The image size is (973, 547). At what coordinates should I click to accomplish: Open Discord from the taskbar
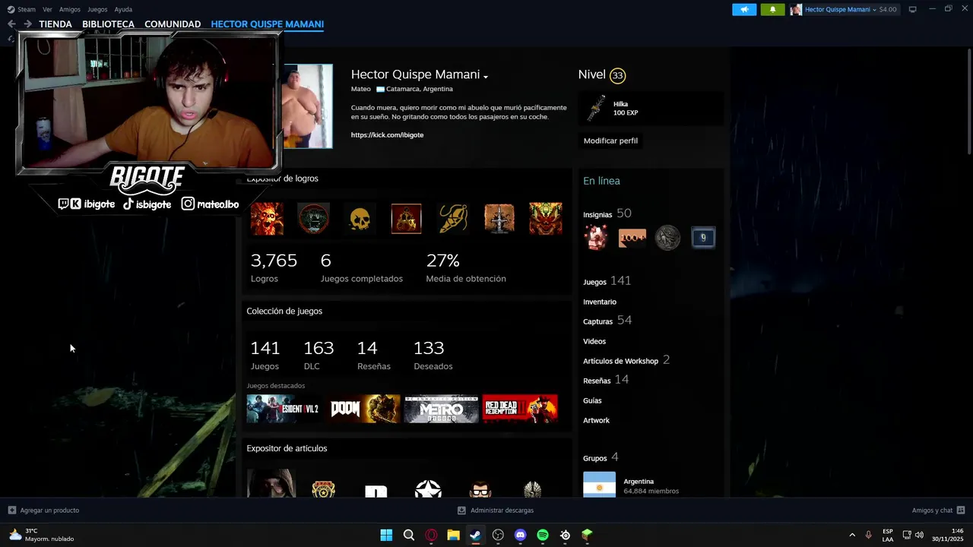click(x=520, y=535)
